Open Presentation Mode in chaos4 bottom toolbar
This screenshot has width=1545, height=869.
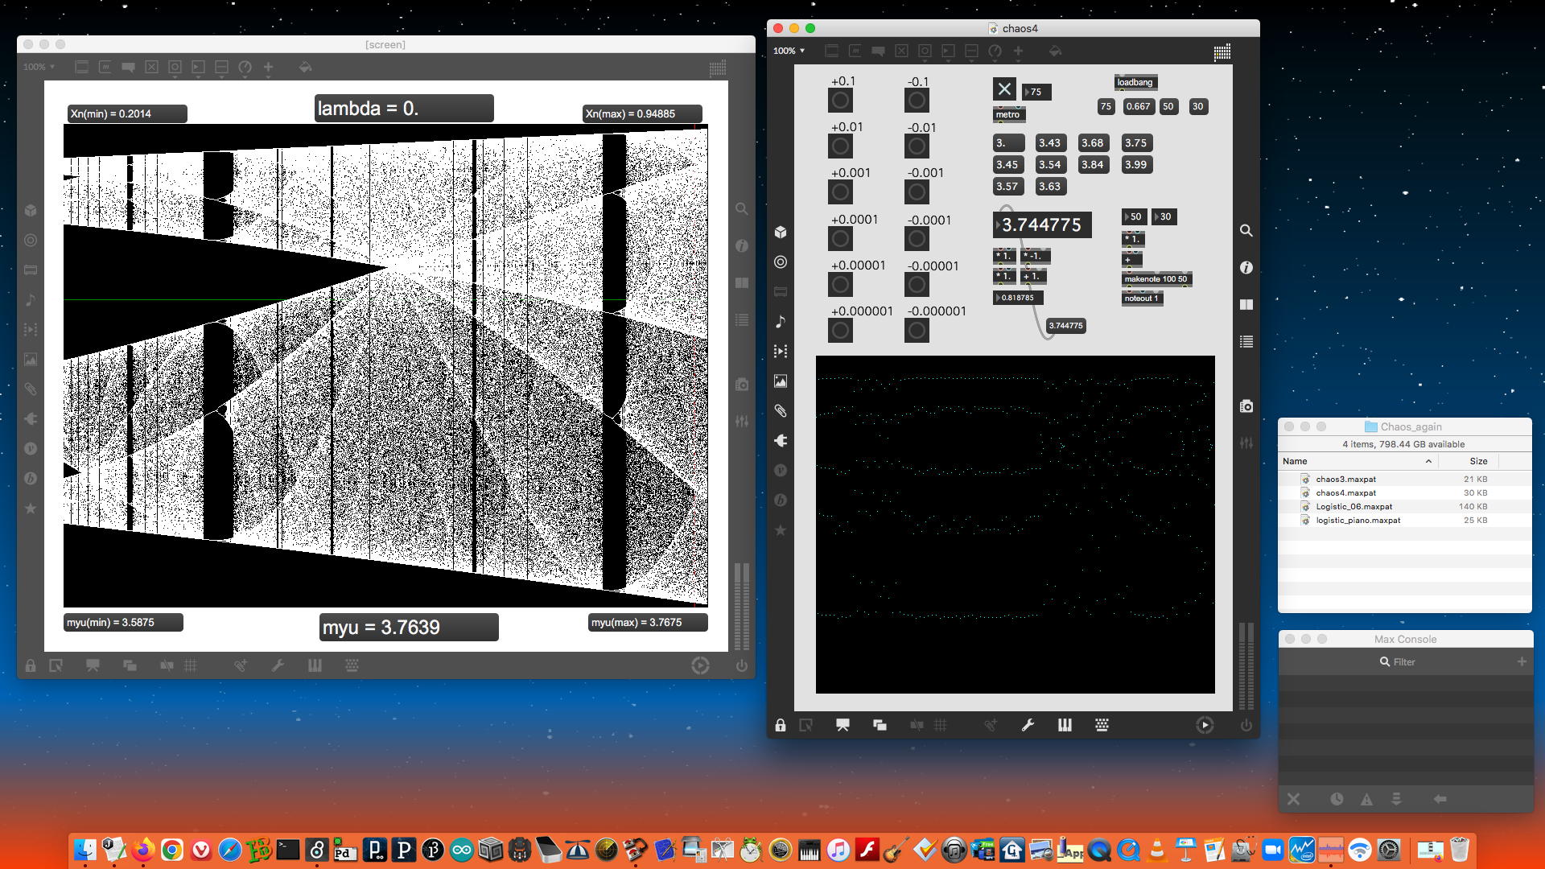[842, 725]
